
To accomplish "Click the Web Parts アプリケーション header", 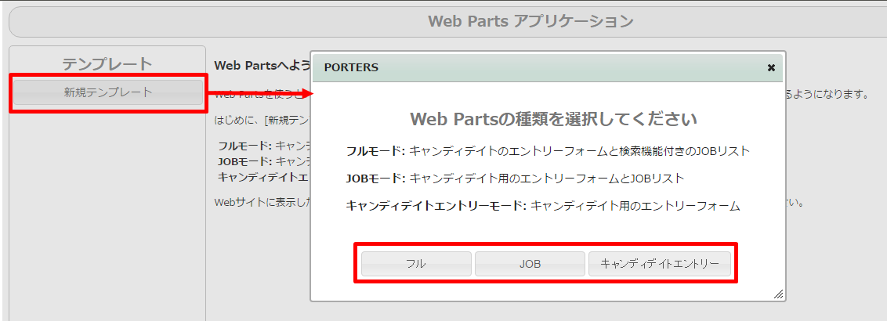I will pos(530,21).
